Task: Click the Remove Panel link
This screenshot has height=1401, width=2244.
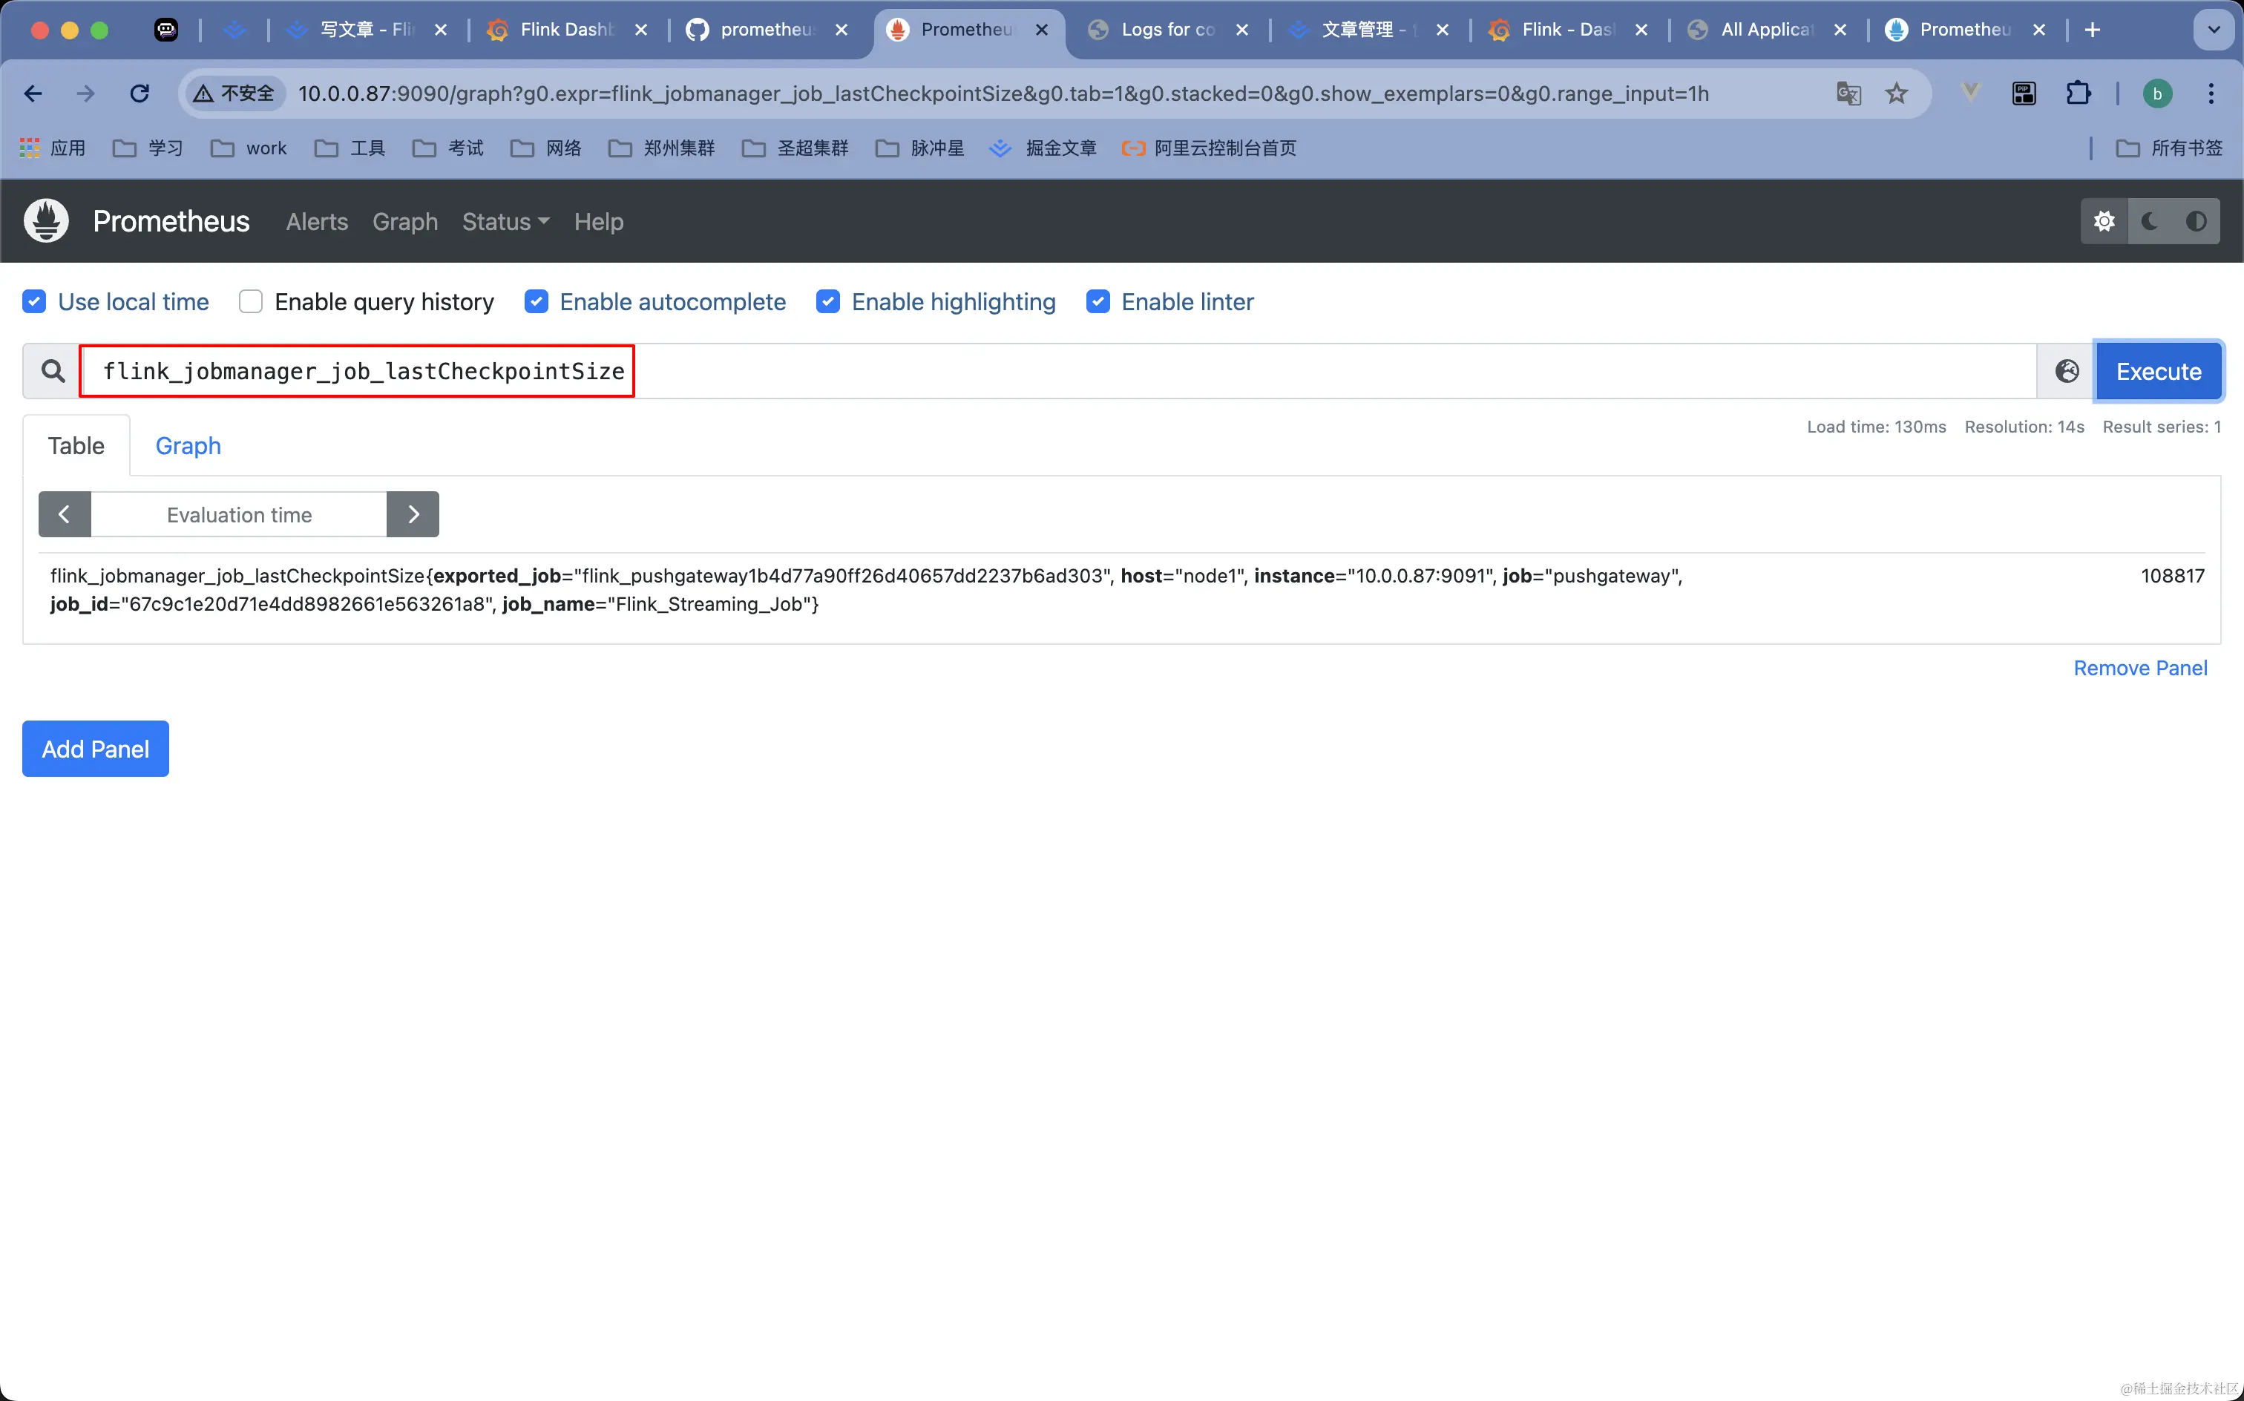Action: pyautogui.click(x=2139, y=669)
